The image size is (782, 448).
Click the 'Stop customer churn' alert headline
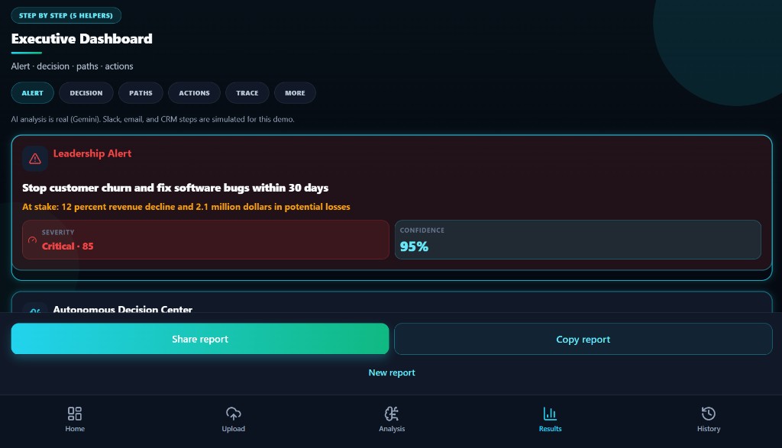tap(175, 188)
